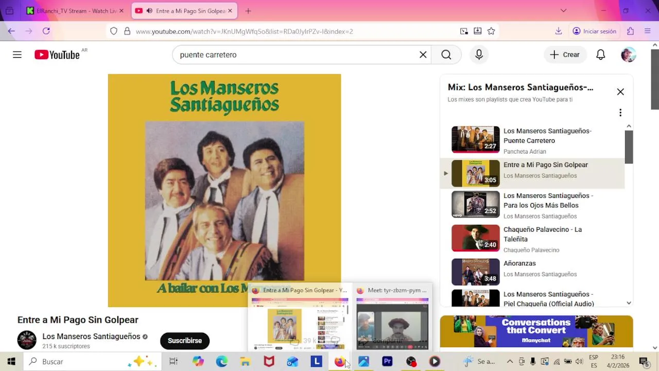Start voice search with the microphone
Image resolution: width=659 pixels, height=371 pixels.
(x=479, y=55)
